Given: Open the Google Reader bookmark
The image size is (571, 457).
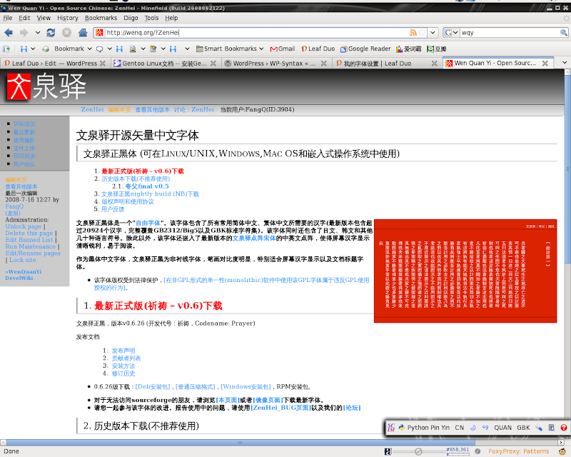Looking at the screenshot, I should 365,49.
